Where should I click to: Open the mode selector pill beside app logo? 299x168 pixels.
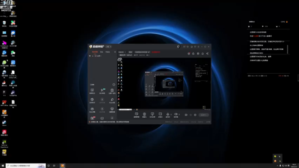click(108, 47)
